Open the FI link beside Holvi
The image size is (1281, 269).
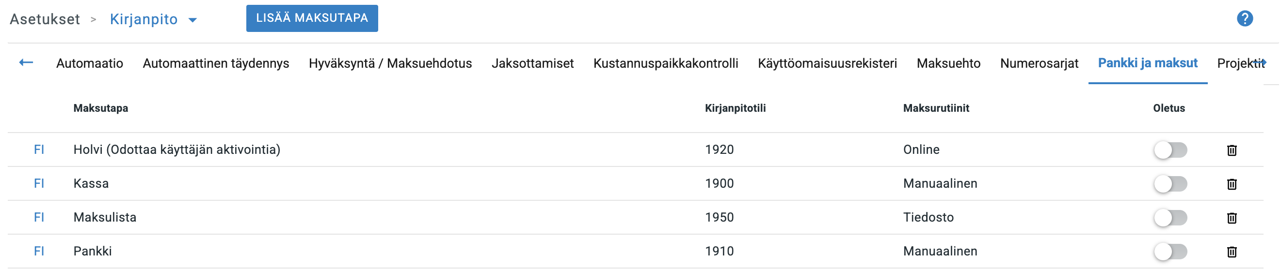pos(39,149)
